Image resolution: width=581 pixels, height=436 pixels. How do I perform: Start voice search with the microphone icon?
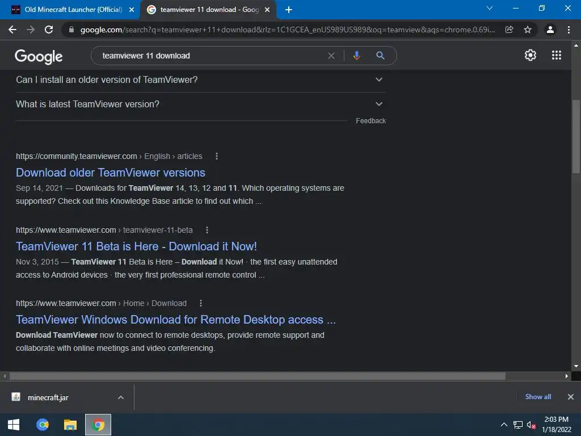pyautogui.click(x=356, y=56)
